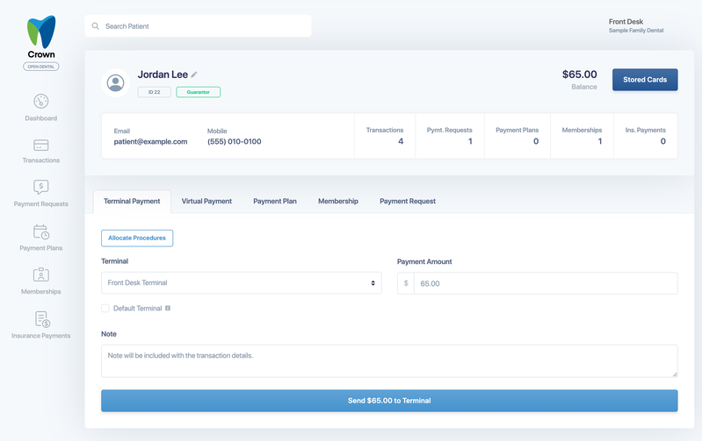
Task: Click the dollar sign prefix
Action: 406,283
